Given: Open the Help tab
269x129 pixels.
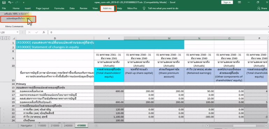Looking at the screenshot, I should (x=119, y=8).
